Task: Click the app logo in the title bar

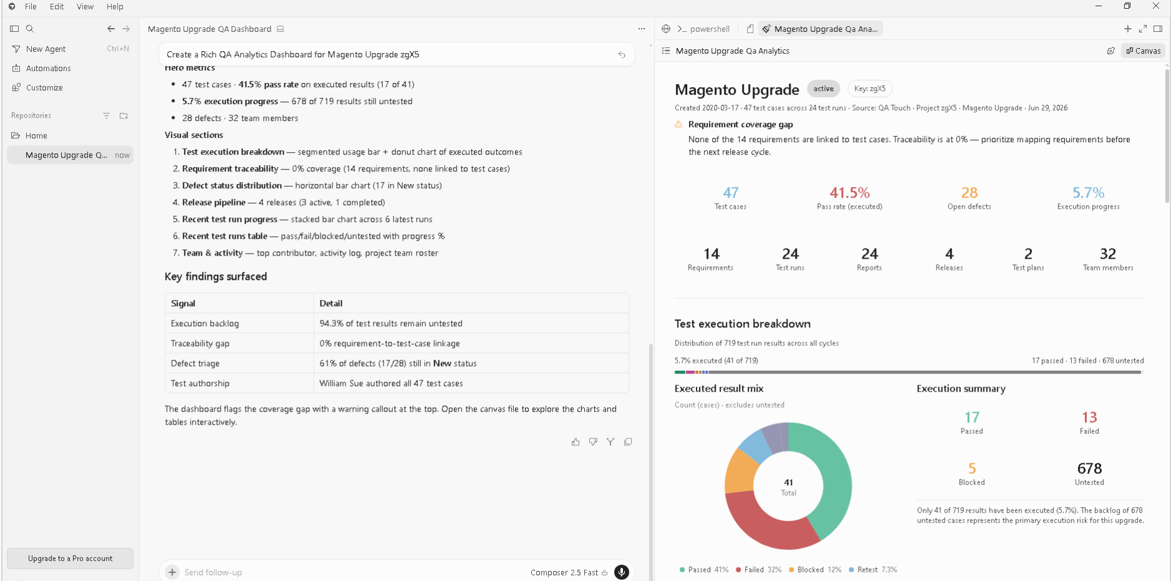Action: [12, 7]
